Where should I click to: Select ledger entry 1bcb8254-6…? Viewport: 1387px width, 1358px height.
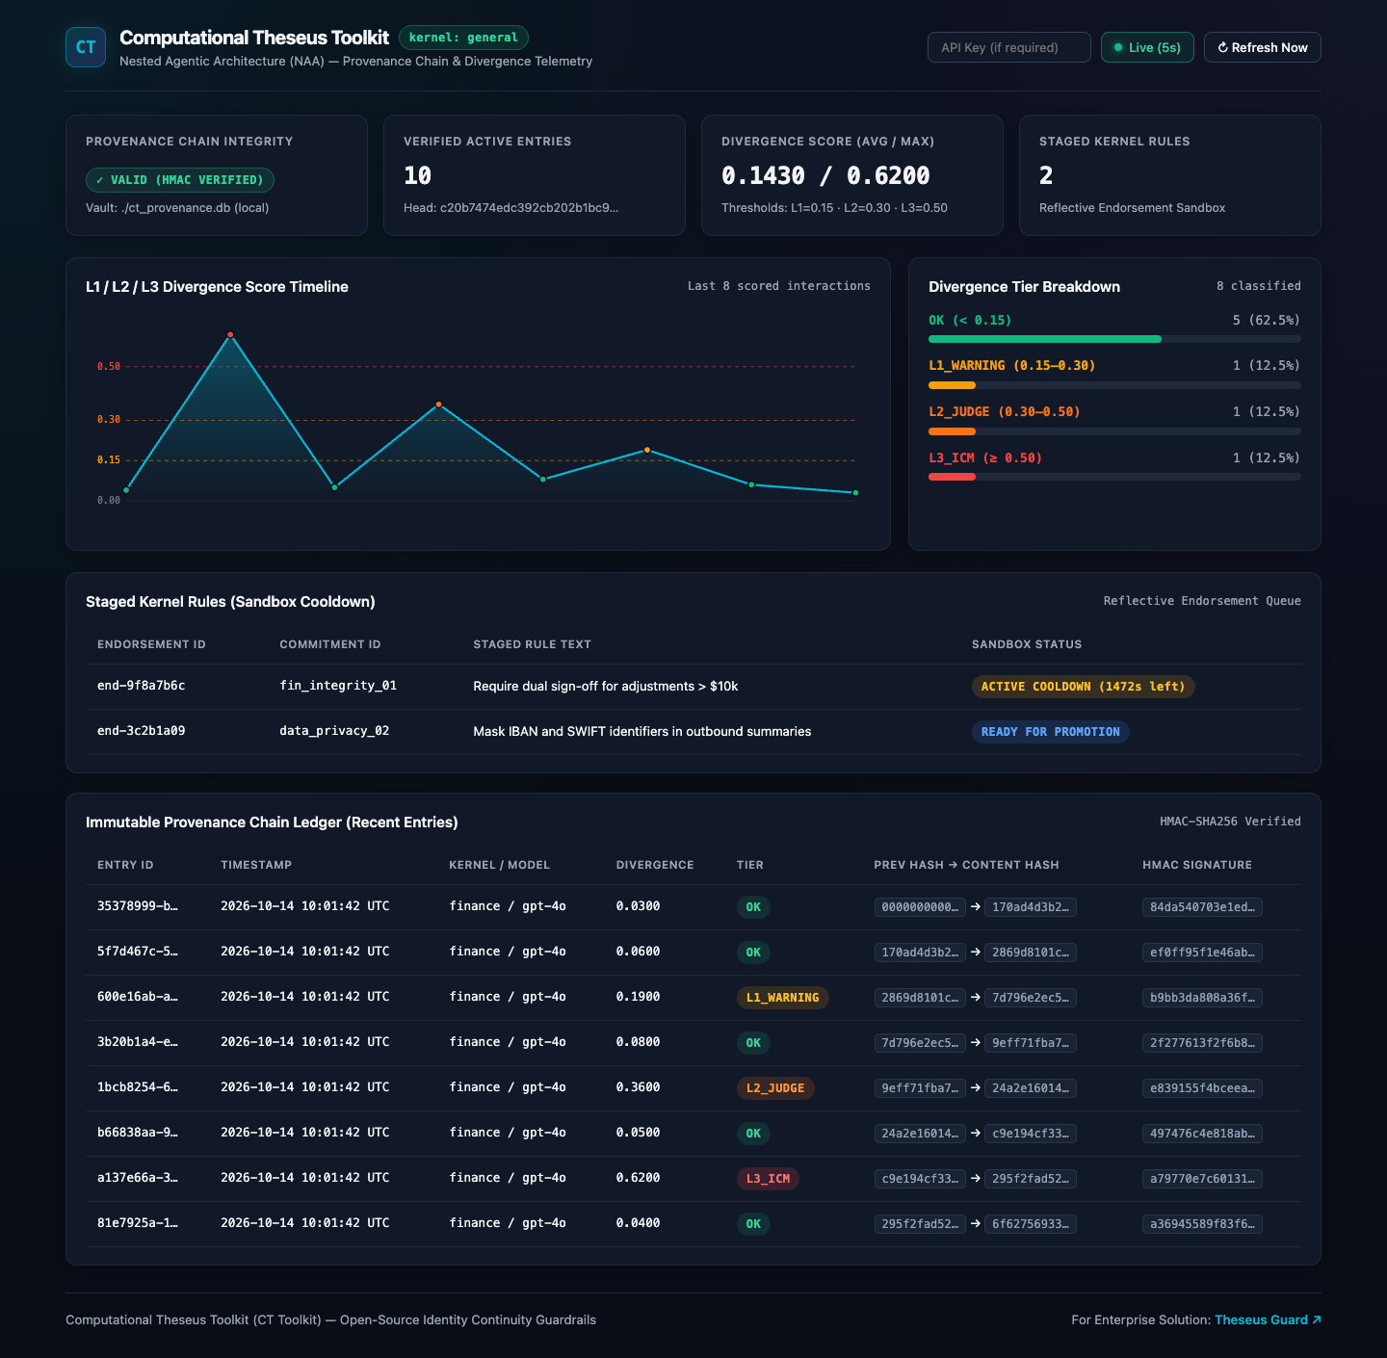coord(138,1087)
